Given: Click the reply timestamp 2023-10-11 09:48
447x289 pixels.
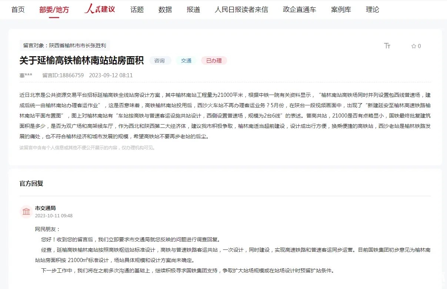Looking at the screenshot, I should [54, 216].
